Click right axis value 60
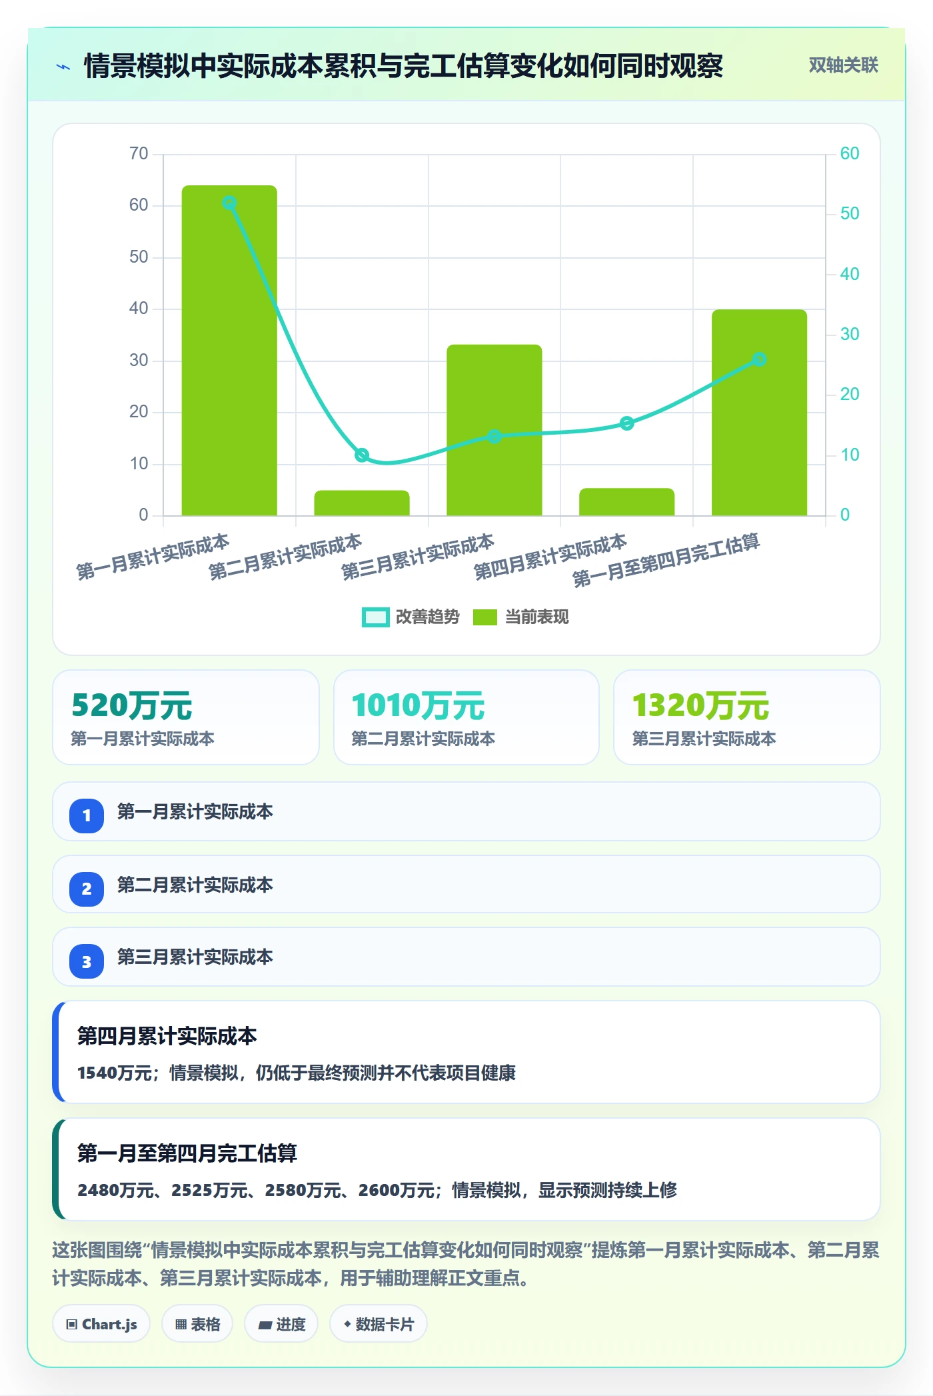This screenshot has width=933, height=1396. [850, 154]
